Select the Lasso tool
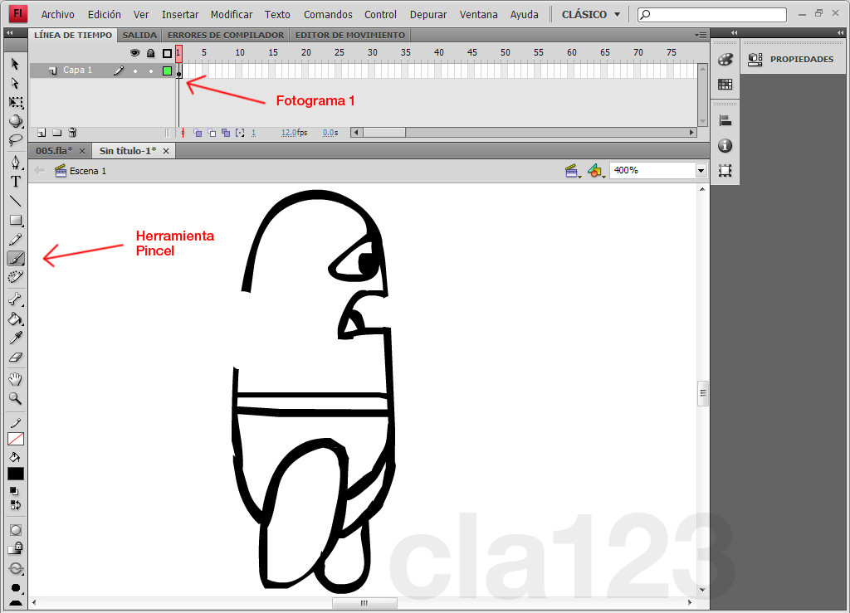Image resolution: width=850 pixels, height=613 pixels. [16, 140]
